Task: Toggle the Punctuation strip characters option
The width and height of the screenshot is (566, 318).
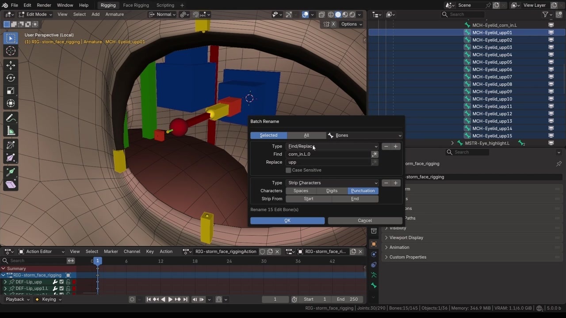Action: (x=363, y=191)
